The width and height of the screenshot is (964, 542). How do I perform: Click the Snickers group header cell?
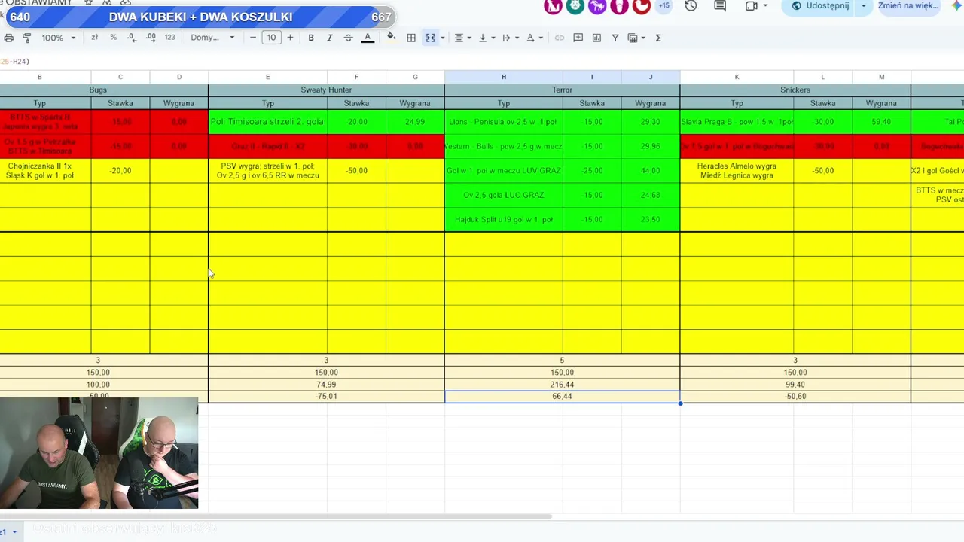(795, 90)
